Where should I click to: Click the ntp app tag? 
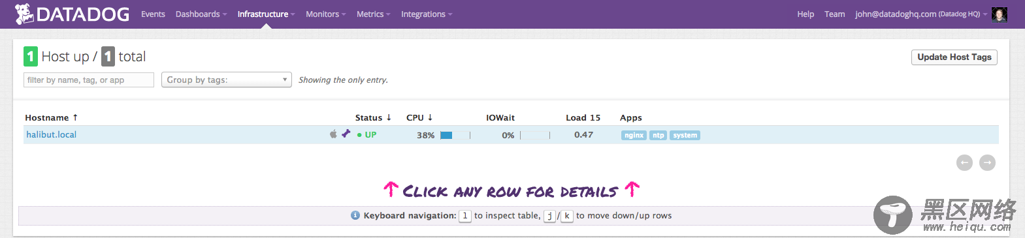tap(658, 136)
